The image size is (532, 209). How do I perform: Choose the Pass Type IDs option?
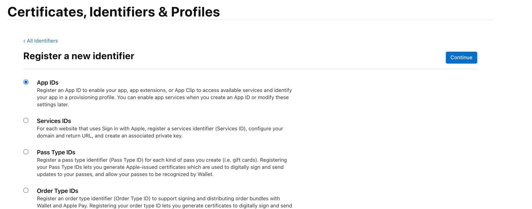click(26, 152)
